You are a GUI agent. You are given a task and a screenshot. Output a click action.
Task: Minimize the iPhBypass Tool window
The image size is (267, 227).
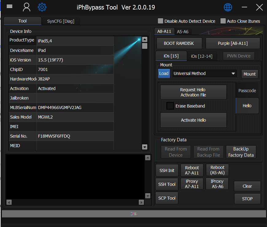(244, 7)
